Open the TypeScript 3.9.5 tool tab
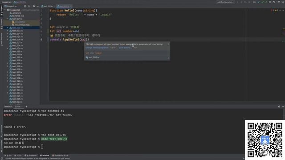The height and width of the screenshot is (160, 285). pyautogui.click(x=60, y=156)
